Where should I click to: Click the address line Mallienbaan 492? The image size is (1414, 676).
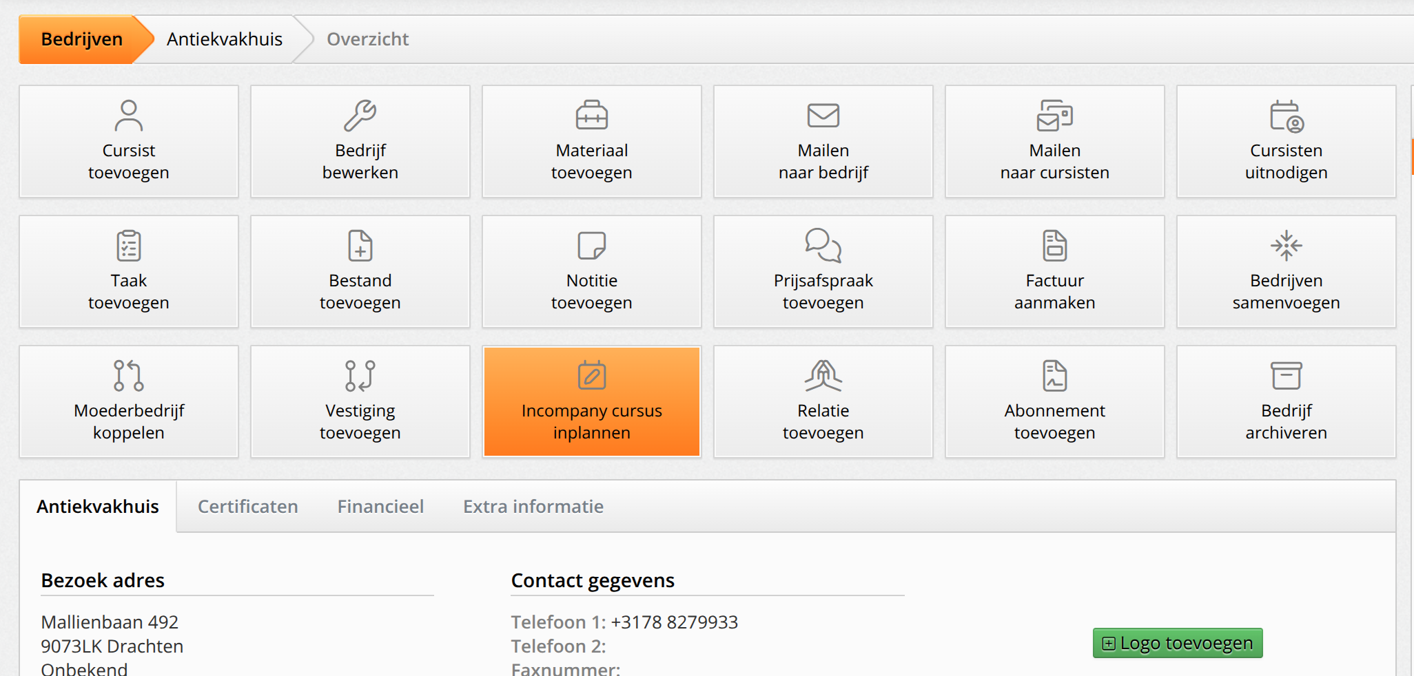[110, 622]
